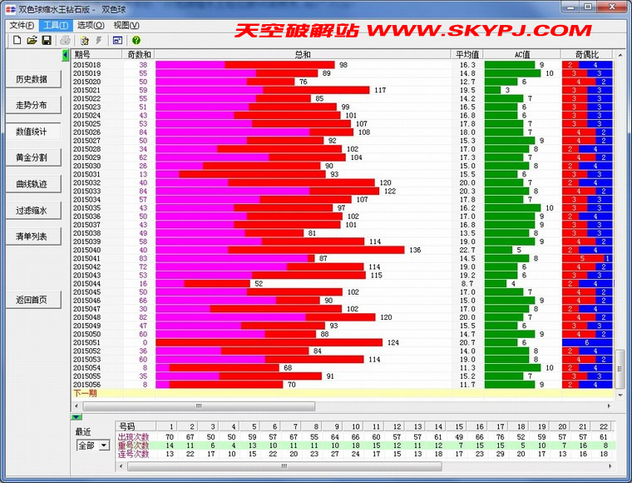Open the 视图 menu

point(126,25)
